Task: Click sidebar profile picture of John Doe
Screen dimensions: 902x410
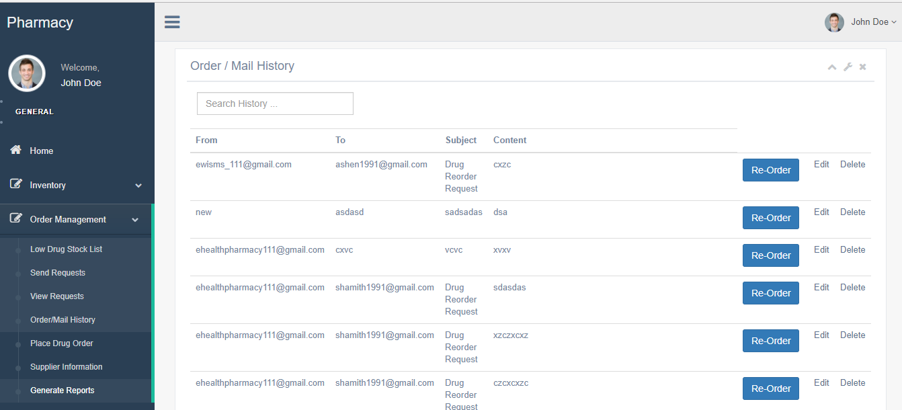Action: click(27, 73)
